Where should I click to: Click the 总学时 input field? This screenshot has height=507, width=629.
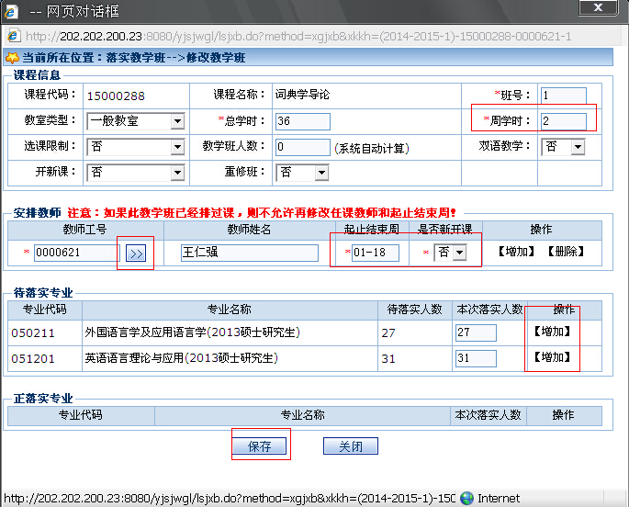coord(301,121)
